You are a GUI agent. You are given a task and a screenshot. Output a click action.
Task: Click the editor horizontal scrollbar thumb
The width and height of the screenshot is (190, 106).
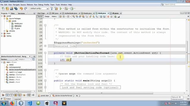pos(102,93)
